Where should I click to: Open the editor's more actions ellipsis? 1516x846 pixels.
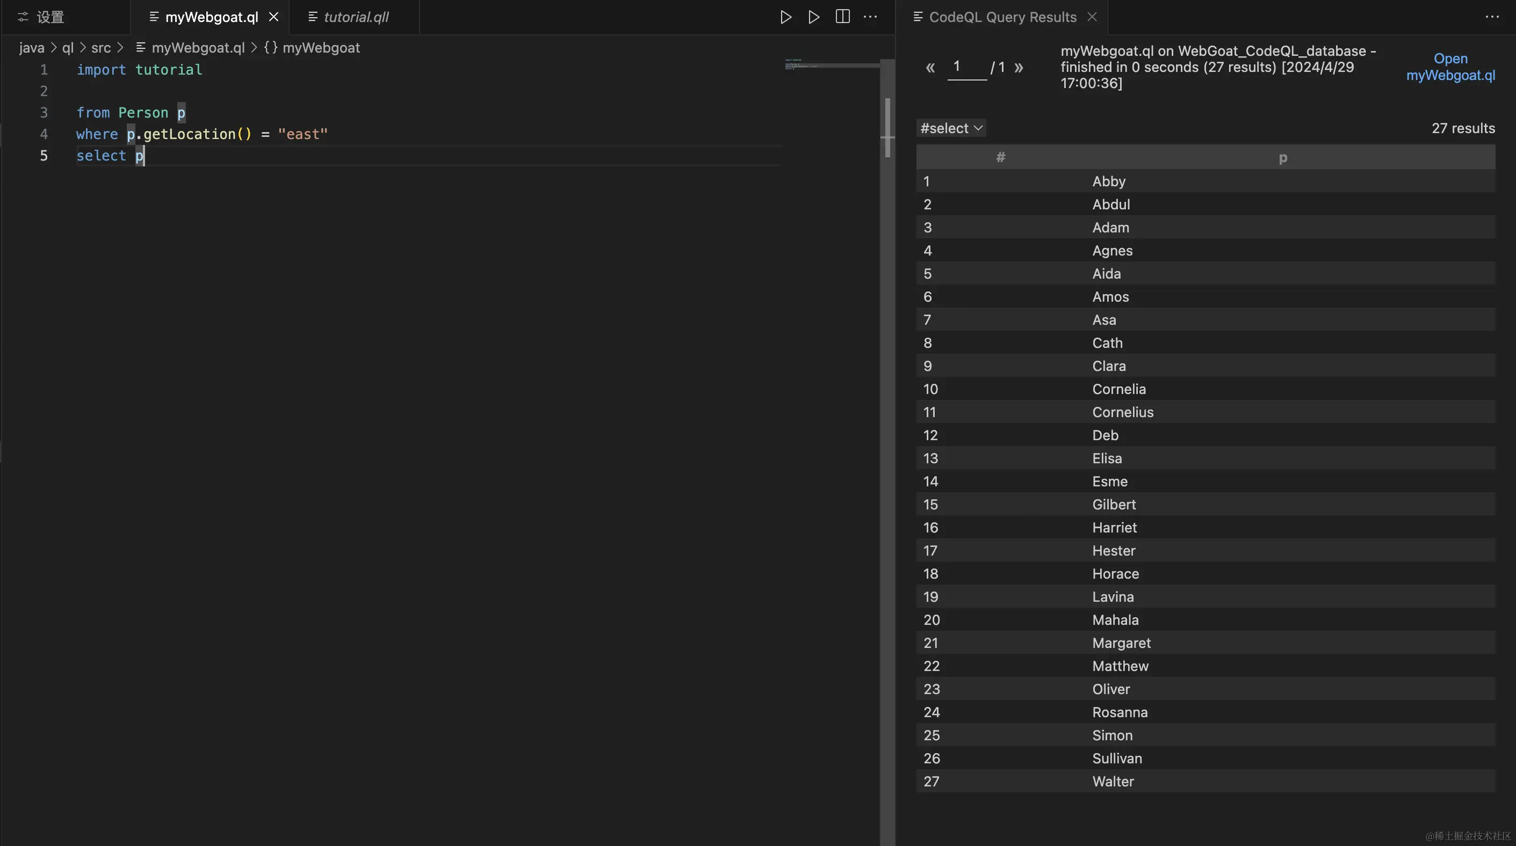pyautogui.click(x=870, y=17)
